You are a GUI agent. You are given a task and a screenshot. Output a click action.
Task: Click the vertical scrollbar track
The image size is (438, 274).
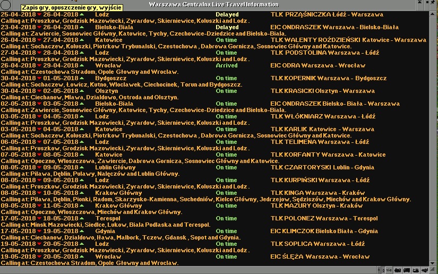tap(433, 133)
